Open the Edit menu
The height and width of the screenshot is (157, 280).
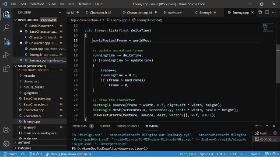coord(23,4)
